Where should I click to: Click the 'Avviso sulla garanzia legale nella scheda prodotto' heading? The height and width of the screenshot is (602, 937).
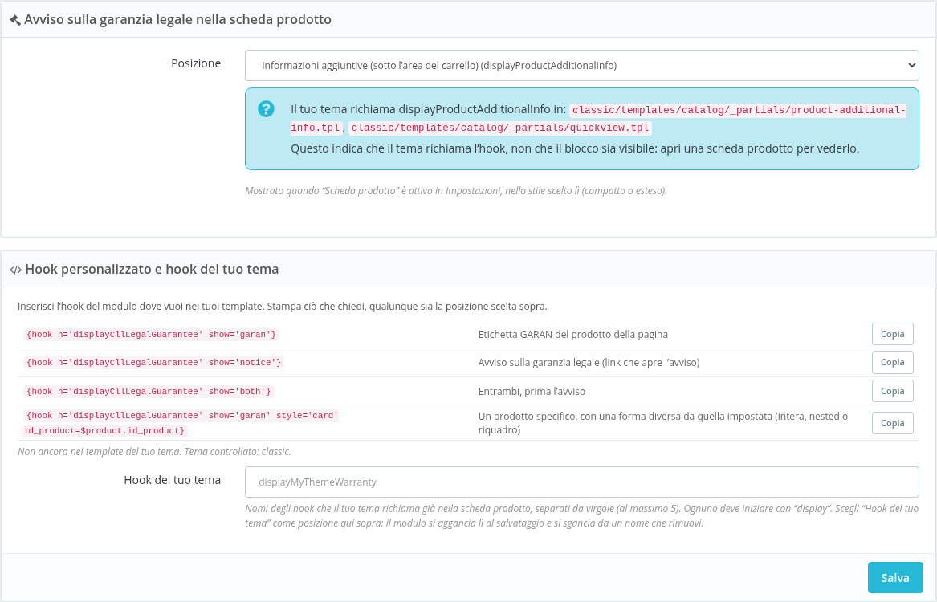tap(177, 20)
